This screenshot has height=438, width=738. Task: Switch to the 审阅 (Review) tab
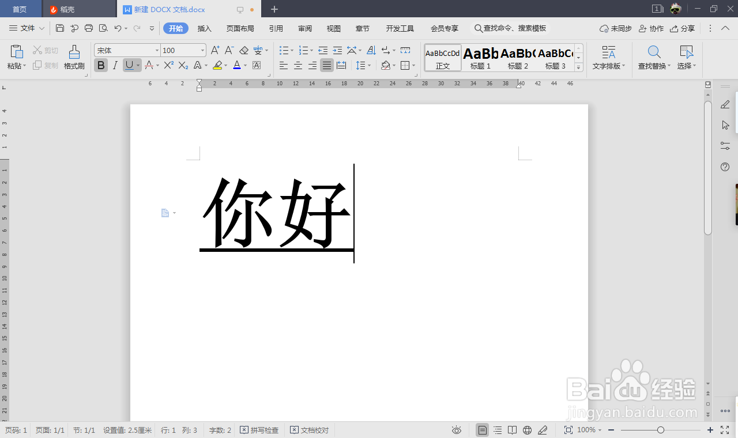(305, 28)
